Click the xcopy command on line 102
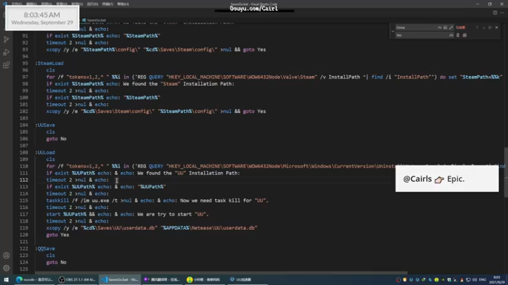The height and width of the screenshot is (285, 508). point(53,111)
